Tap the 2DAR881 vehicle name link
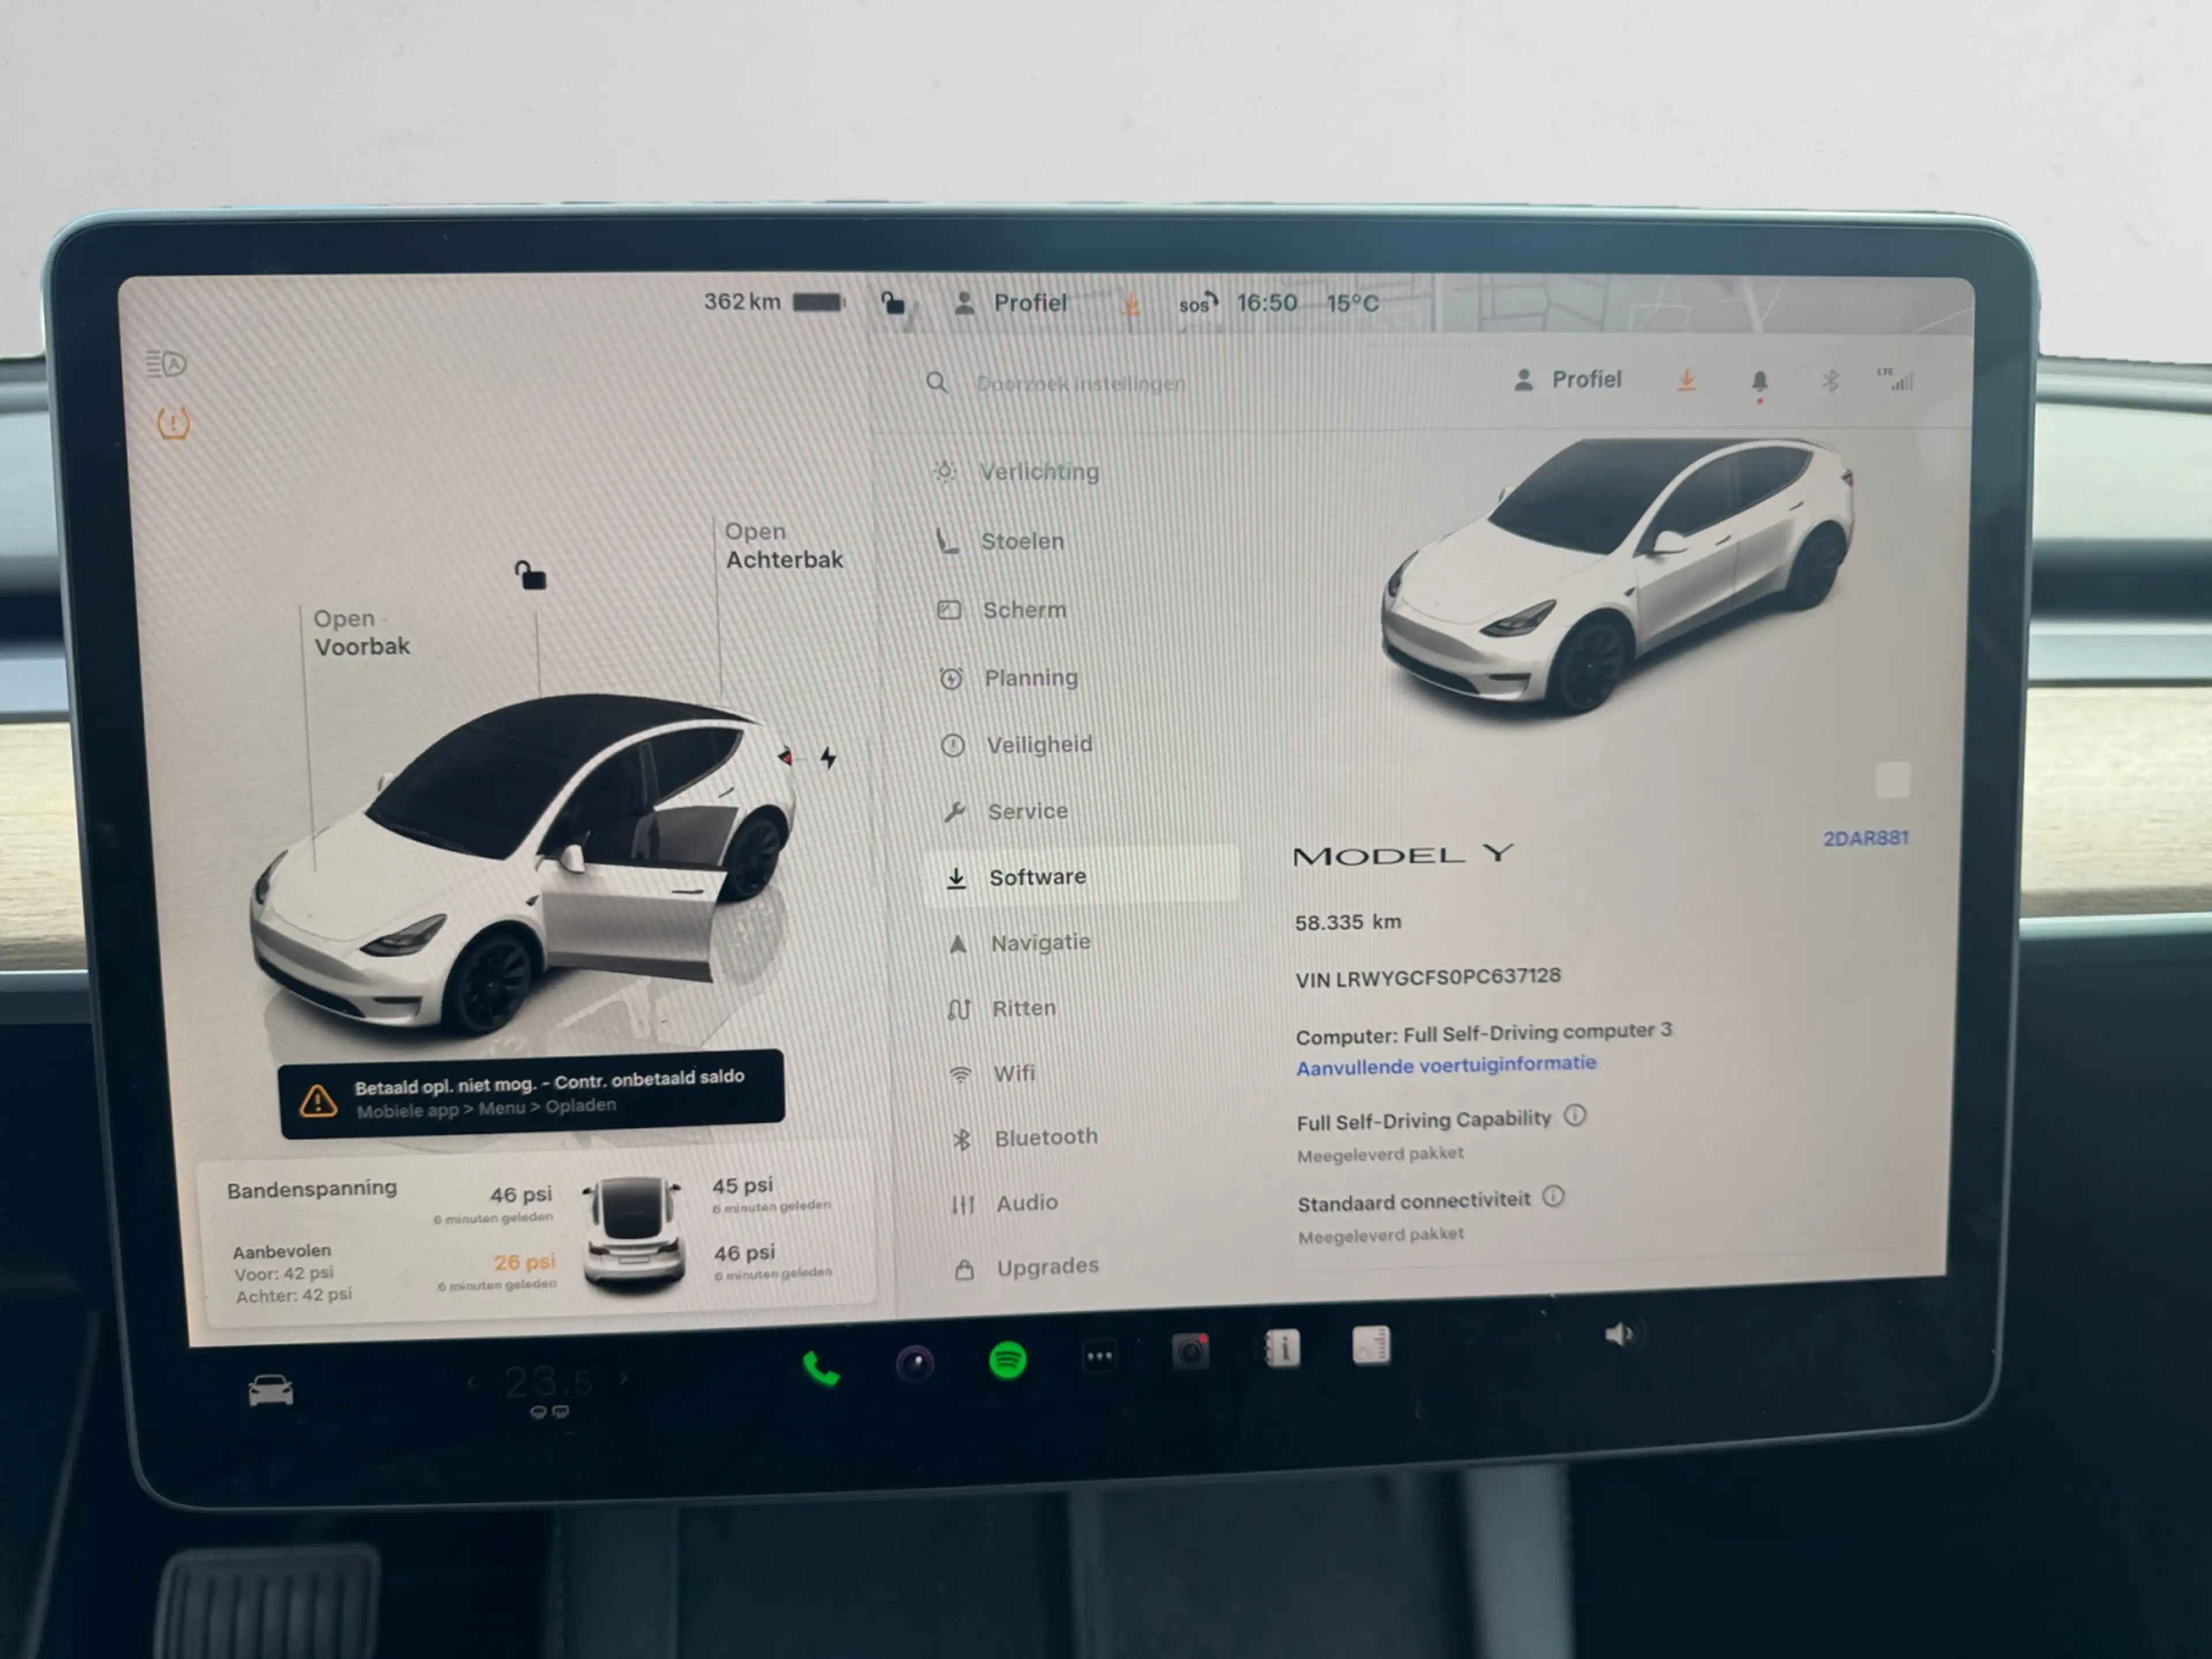The image size is (2212, 1659). pyautogui.click(x=1866, y=838)
